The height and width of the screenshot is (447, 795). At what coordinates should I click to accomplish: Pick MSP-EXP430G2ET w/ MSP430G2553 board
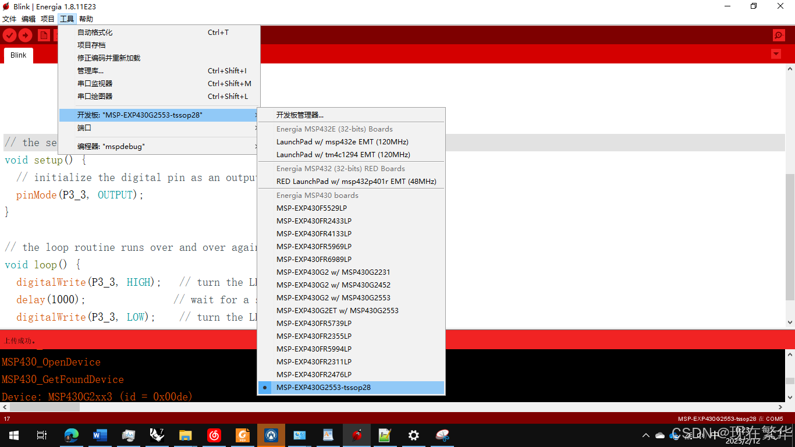pyautogui.click(x=351, y=311)
